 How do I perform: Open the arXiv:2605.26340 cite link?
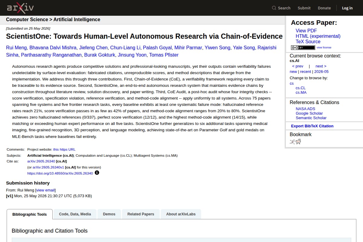pos(41,161)
